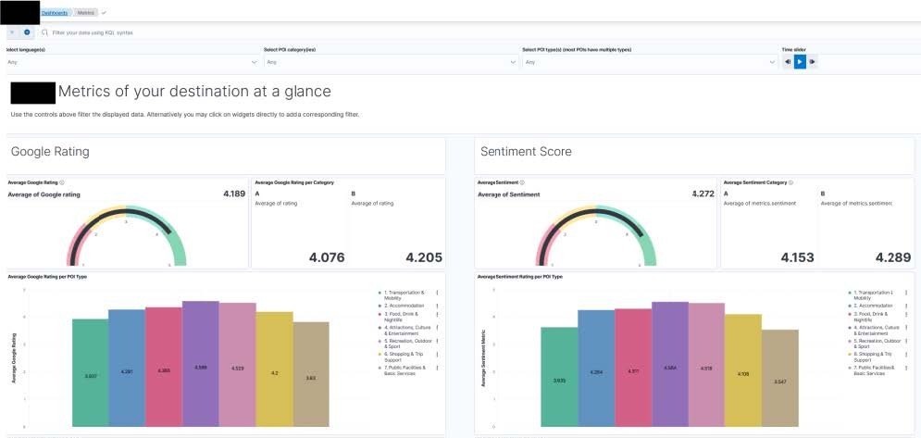The height and width of the screenshot is (438, 921).
Task: Open options for Transportation legend, Sentiment chart
Action: (907, 293)
